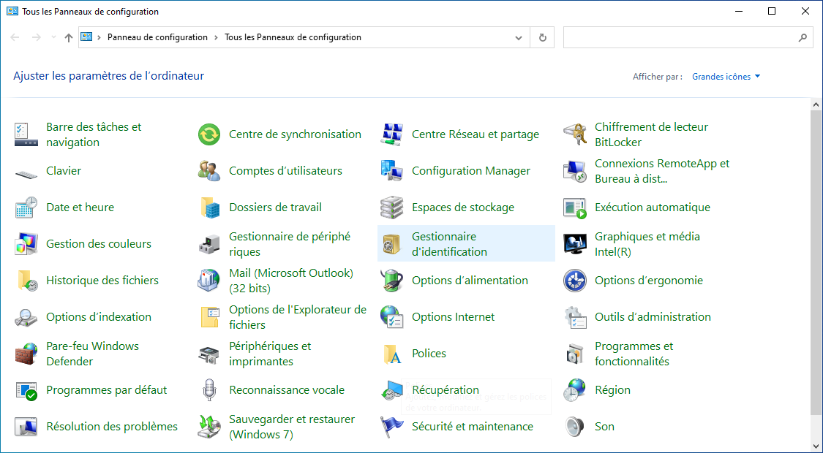Screen dimensions: 823x453
Task: Click Tous les Panneaux de configuration breadcrumb
Action: pos(293,37)
